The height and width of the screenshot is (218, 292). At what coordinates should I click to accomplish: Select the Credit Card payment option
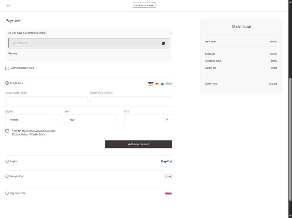(7, 83)
